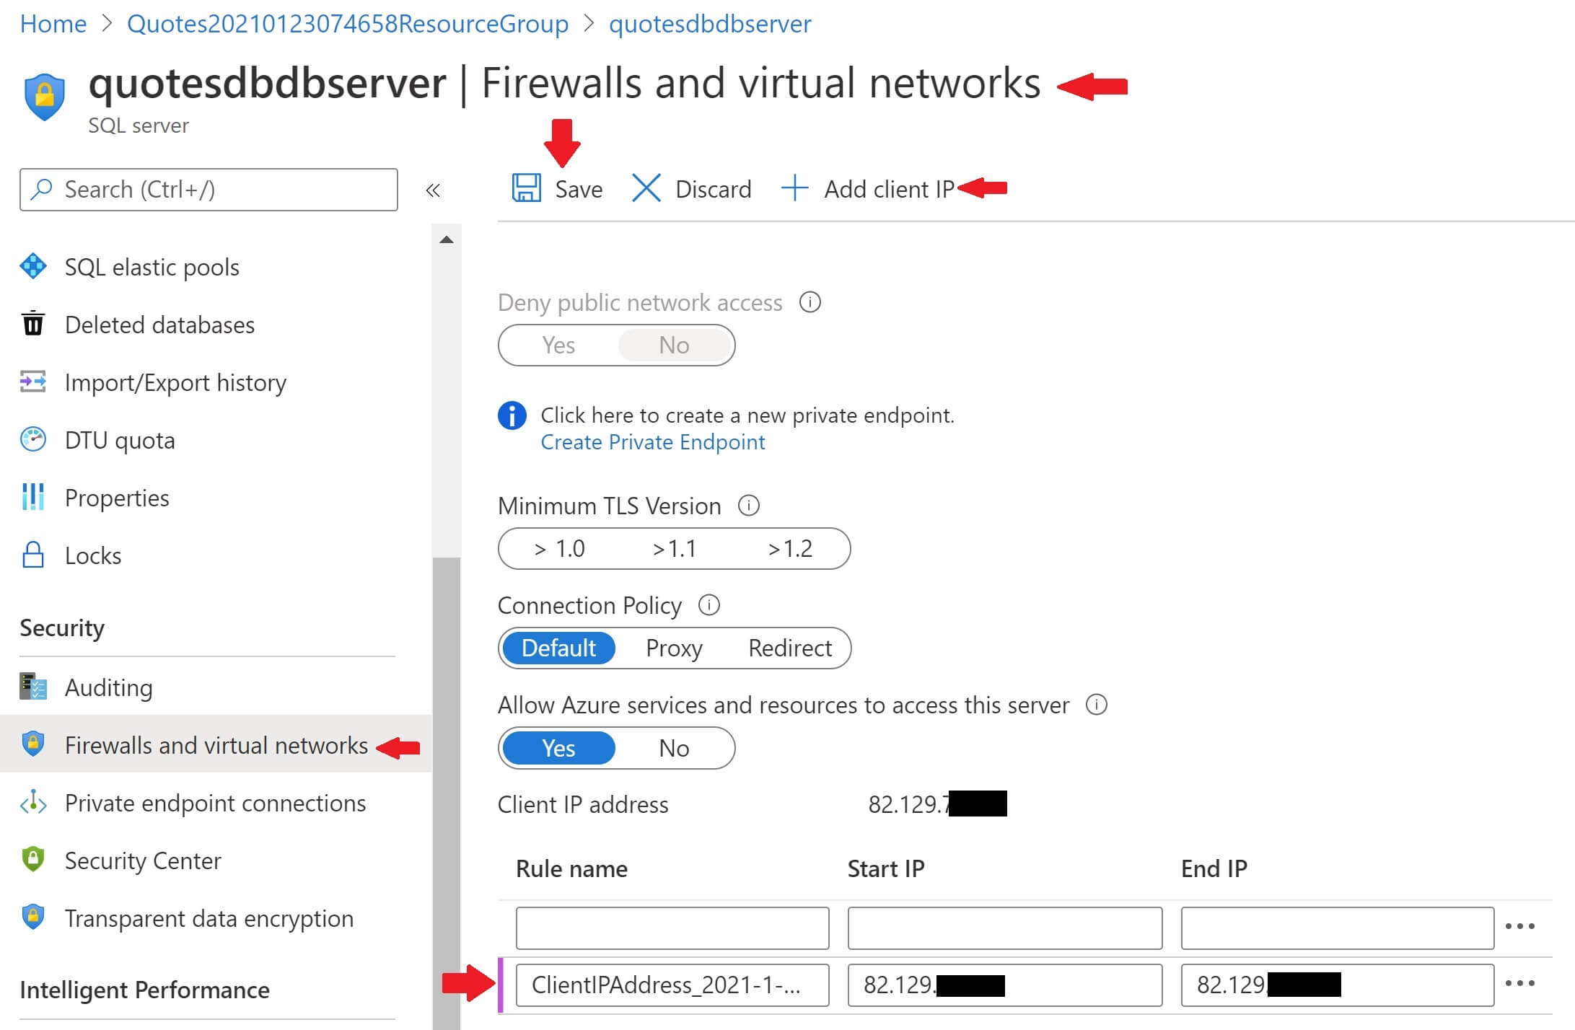Click the blue info icon near private endpoint
Image resolution: width=1575 pixels, height=1030 pixels.
(512, 415)
